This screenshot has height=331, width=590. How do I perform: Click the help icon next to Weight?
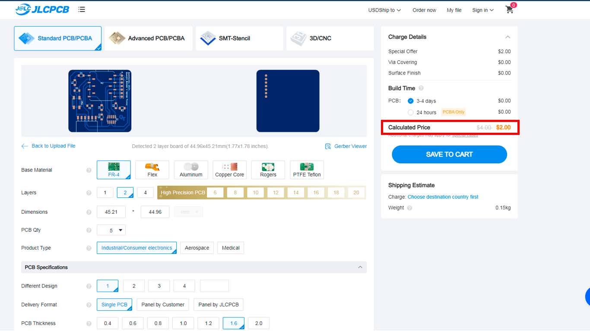pos(409,208)
